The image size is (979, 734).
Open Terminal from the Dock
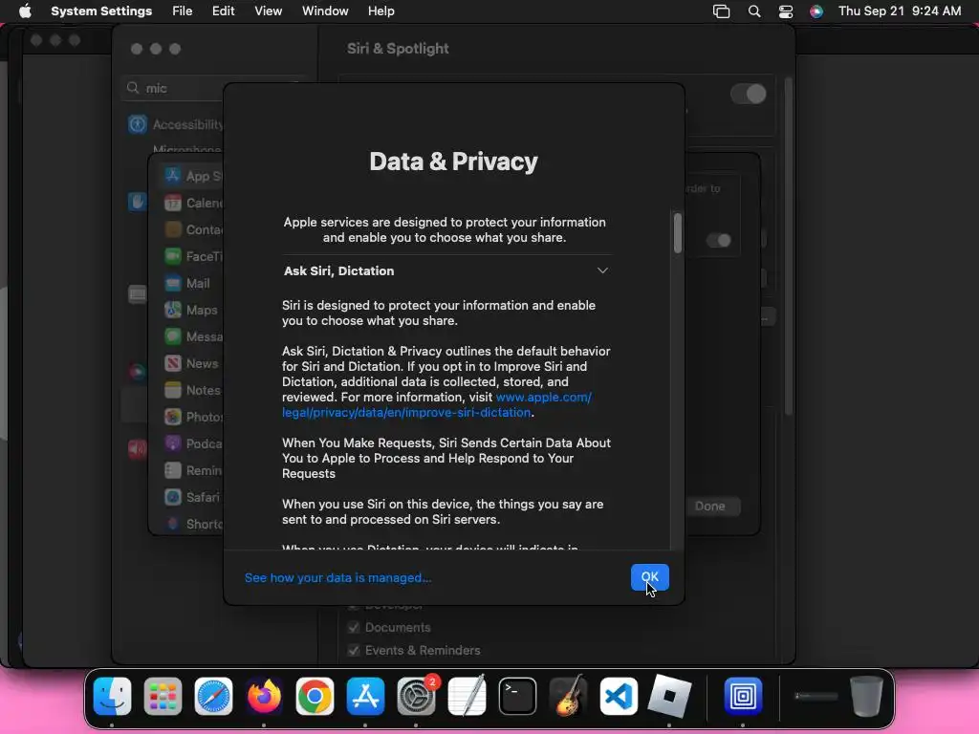[517, 696]
